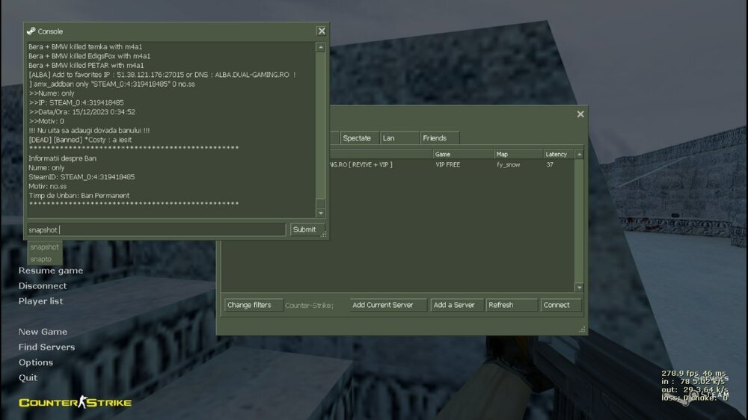Click the Console scroll up arrow
748x420 pixels.
321,47
